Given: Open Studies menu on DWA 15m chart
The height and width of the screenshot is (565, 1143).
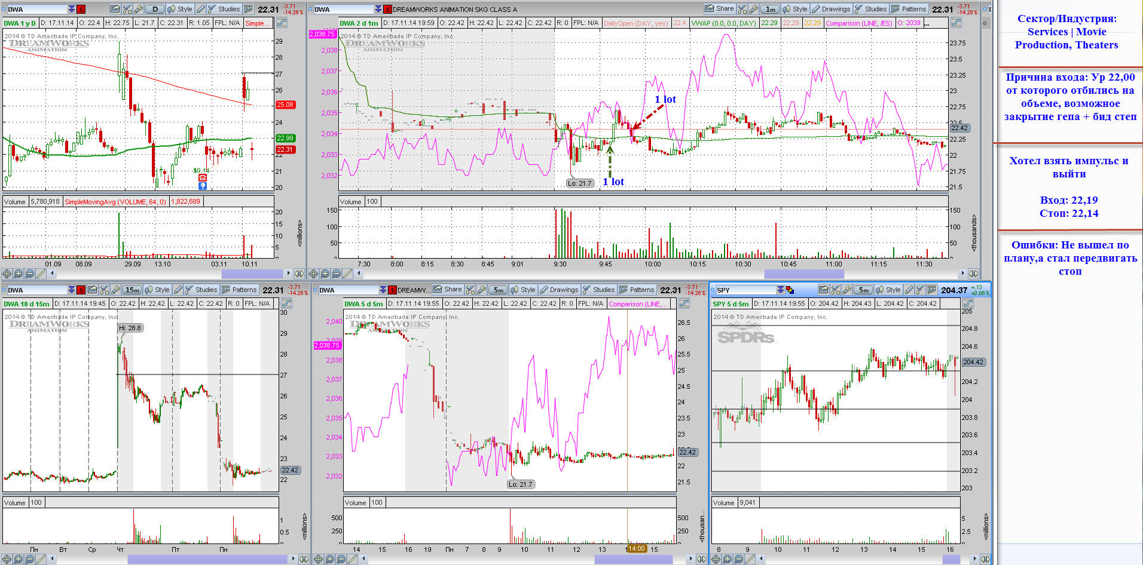Looking at the screenshot, I should pos(201,290).
